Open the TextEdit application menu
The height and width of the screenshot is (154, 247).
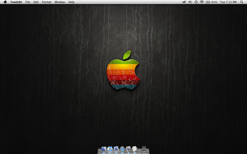[16, 2]
